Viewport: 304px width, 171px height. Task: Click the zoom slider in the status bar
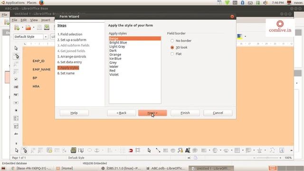tap(267, 158)
